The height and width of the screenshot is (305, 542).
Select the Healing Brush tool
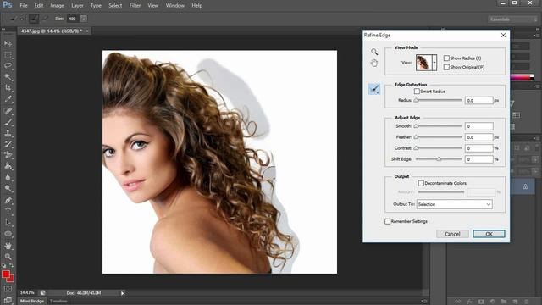pos(8,111)
